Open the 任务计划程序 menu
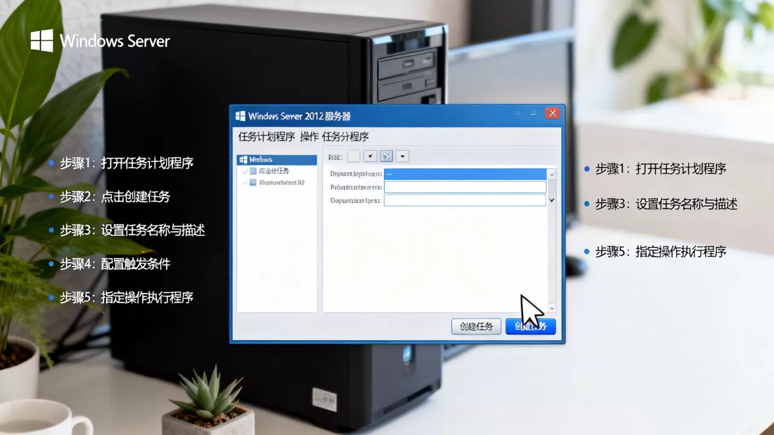Image resolution: width=774 pixels, height=435 pixels. coord(266,137)
